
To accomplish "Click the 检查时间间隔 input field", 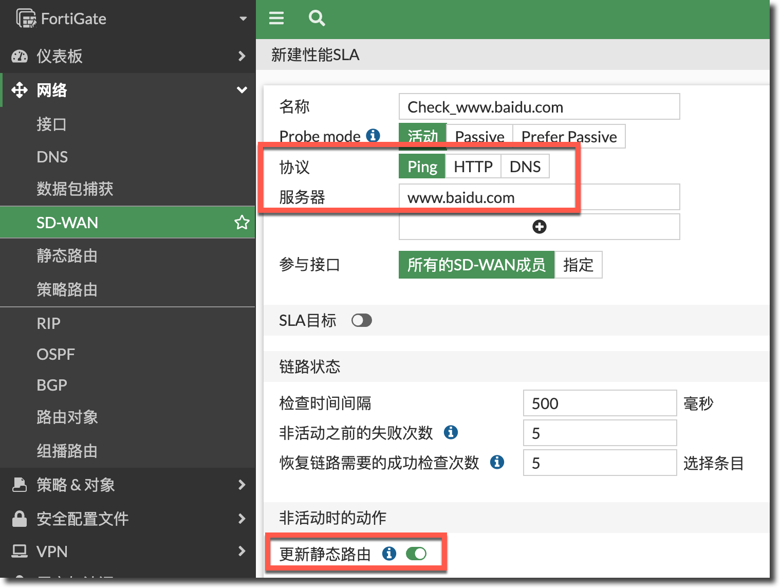I will pyautogui.click(x=599, y=403).
